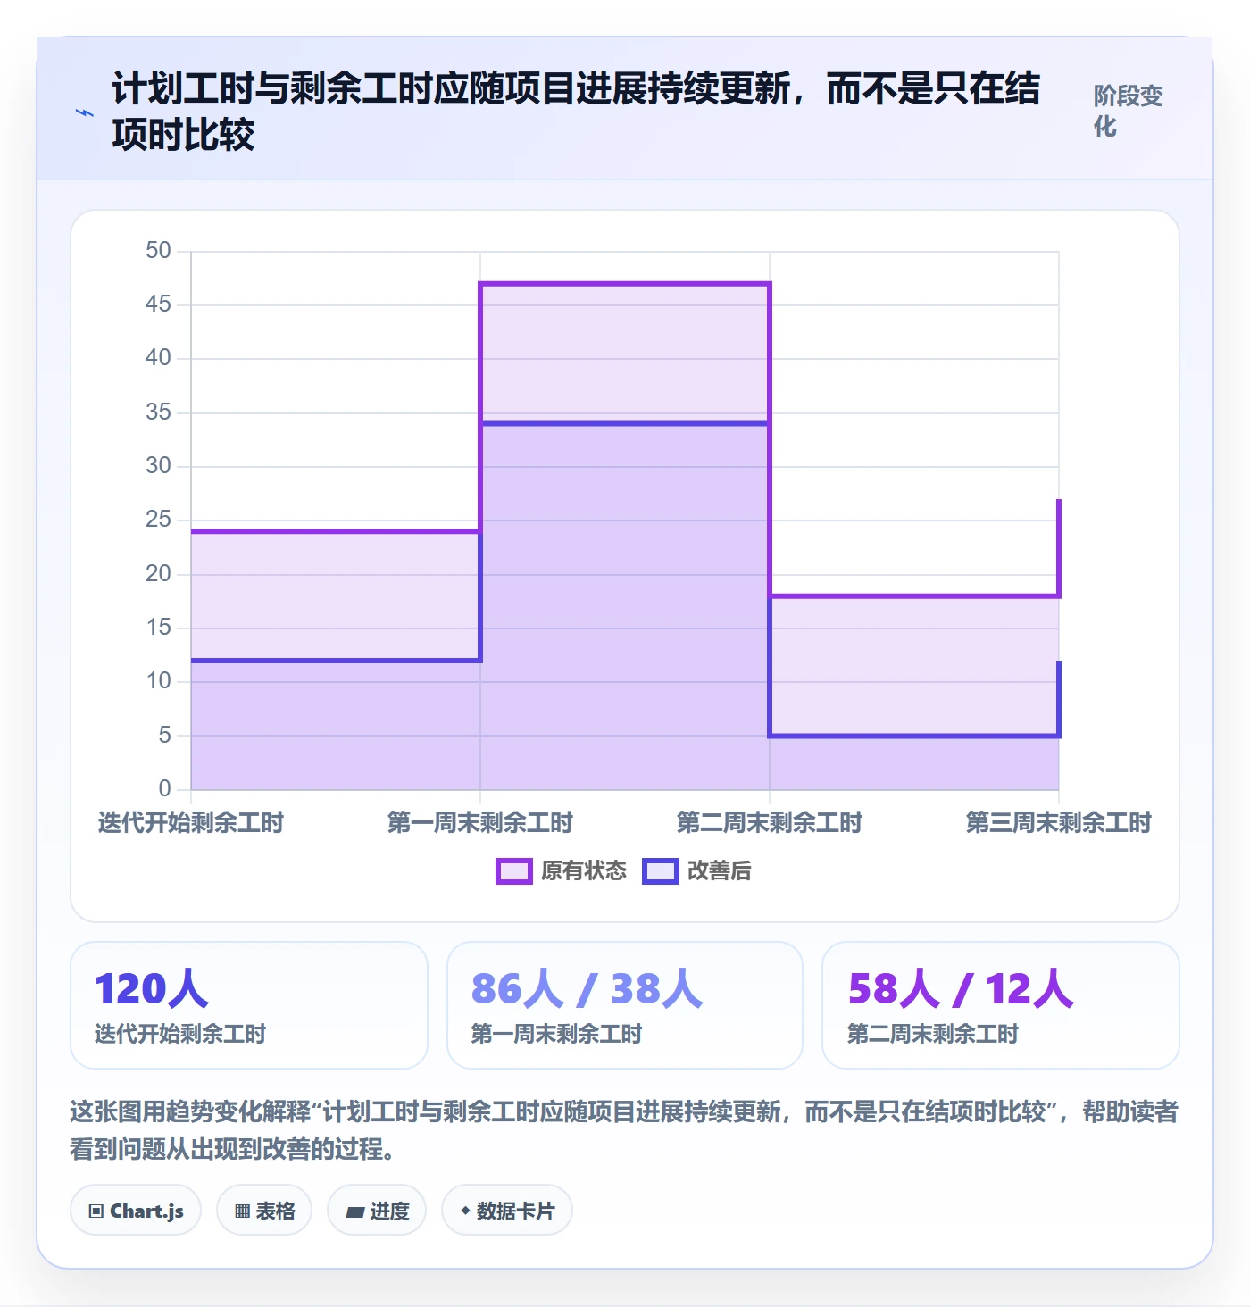Toggle the 原有状态 legend swatch
The width and height of the screenshot is (1250, 1307).
pyautogui.click(x=513, y=871)
